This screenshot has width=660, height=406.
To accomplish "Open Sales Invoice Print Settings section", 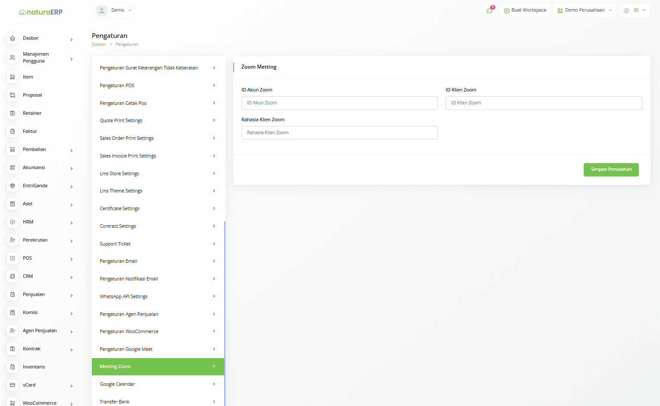I will point(158,156).
